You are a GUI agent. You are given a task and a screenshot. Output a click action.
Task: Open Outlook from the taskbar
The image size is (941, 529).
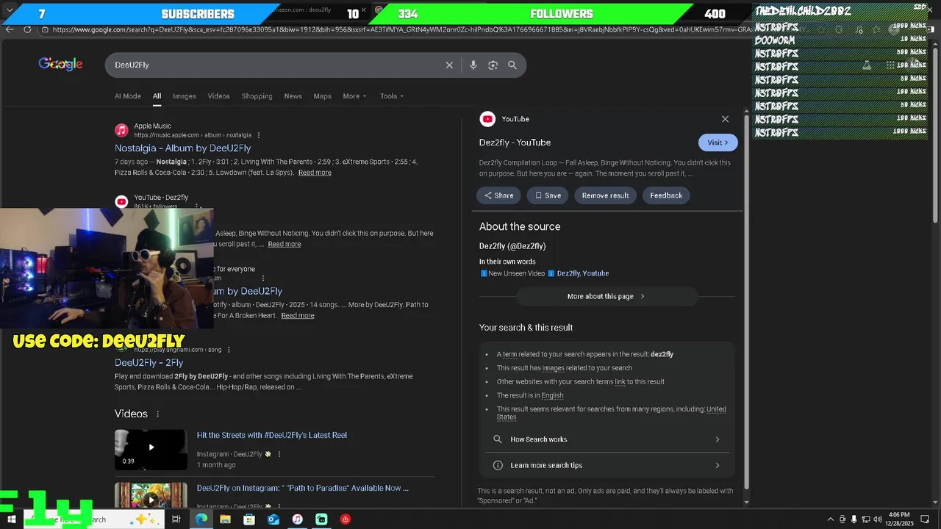[273, 519]
